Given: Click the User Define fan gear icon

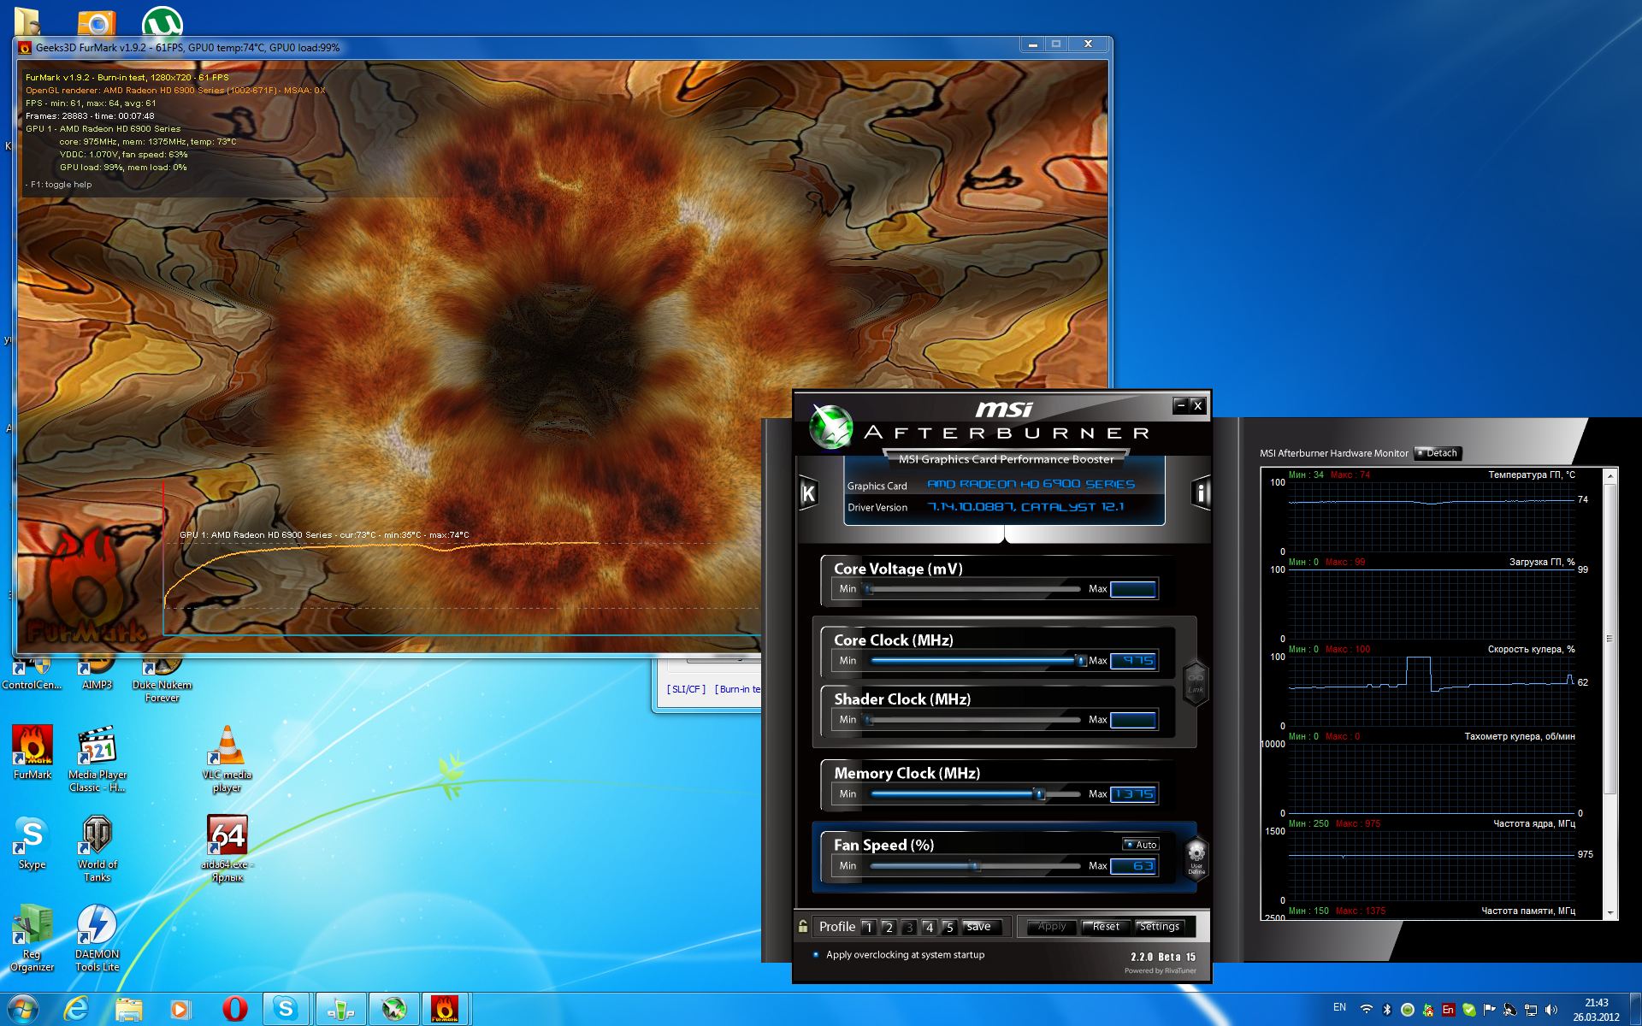Looking at the screenshot, I should tap(1196, 854).
